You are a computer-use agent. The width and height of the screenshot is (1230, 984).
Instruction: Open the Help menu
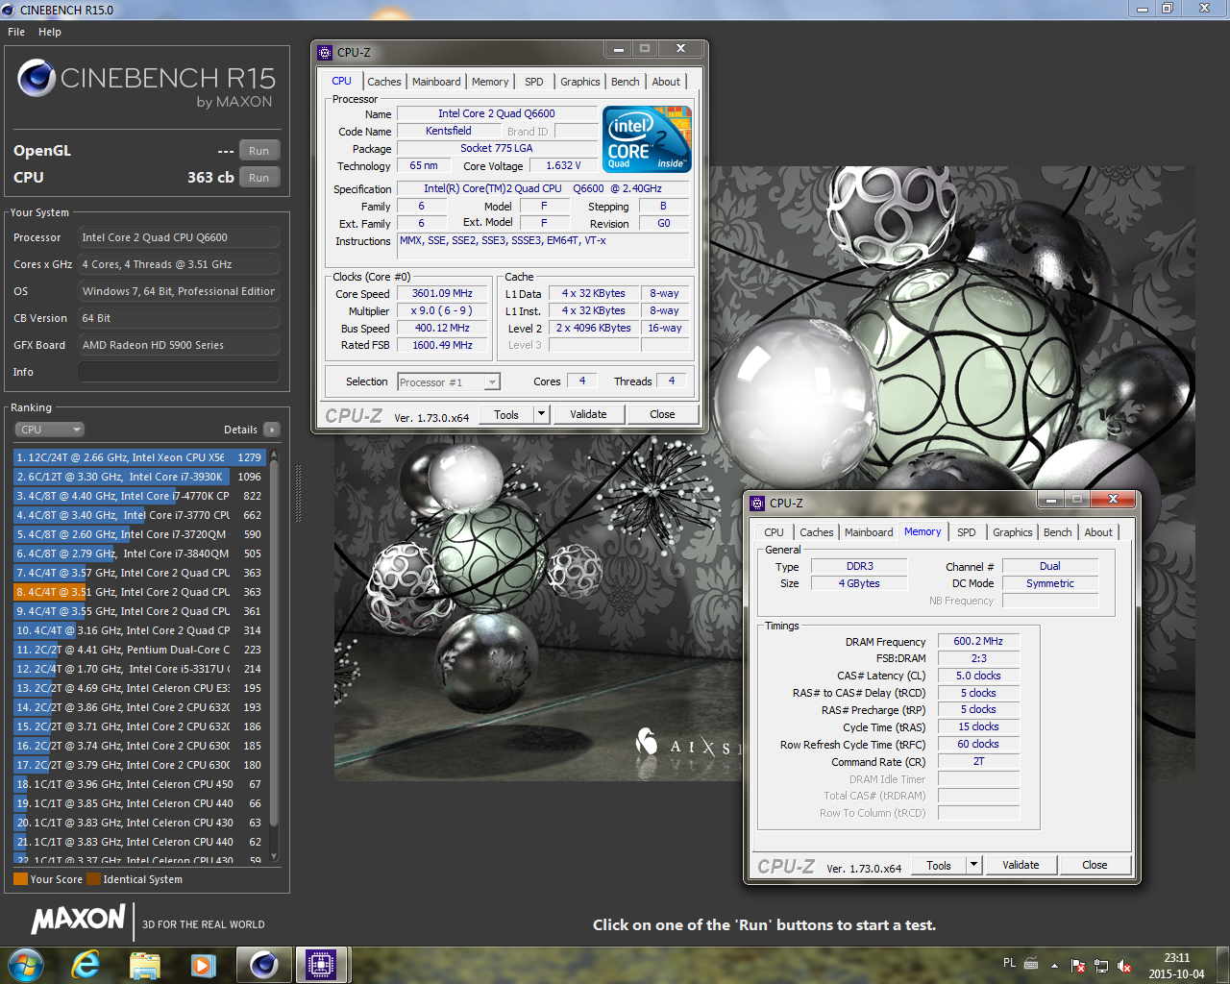point(50,32)
